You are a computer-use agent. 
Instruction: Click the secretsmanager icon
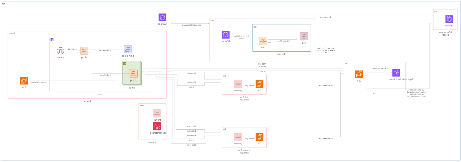tap(157, 126)
